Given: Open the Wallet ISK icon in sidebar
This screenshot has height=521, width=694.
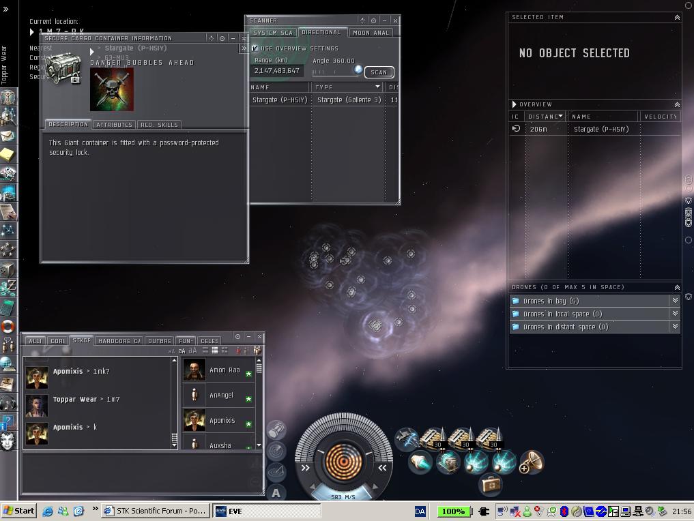Looking at the screenshot, I should tap(8, 288).
